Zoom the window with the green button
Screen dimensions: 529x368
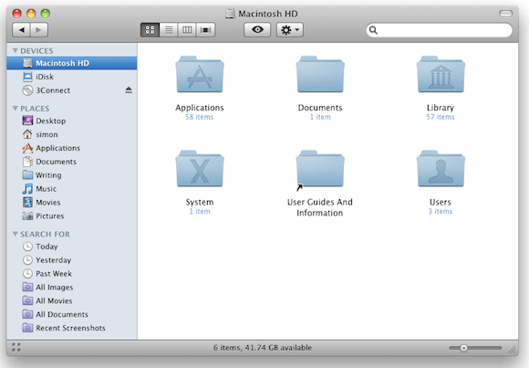[46, 14]
